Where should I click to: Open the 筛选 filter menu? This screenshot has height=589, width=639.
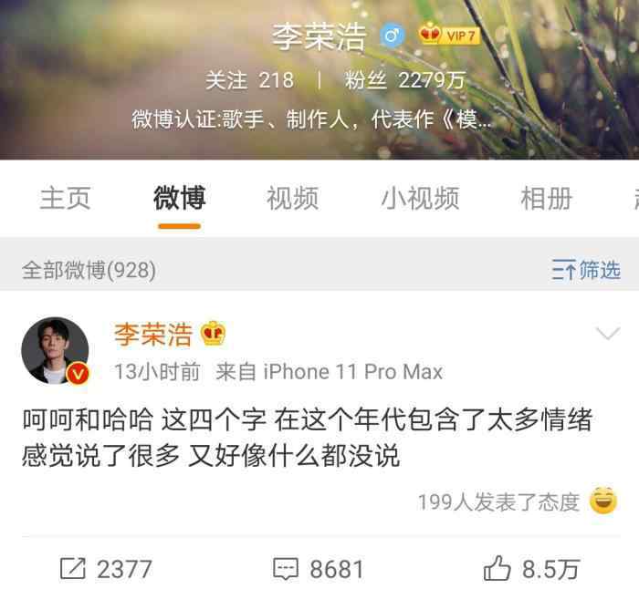click(586, 270)
